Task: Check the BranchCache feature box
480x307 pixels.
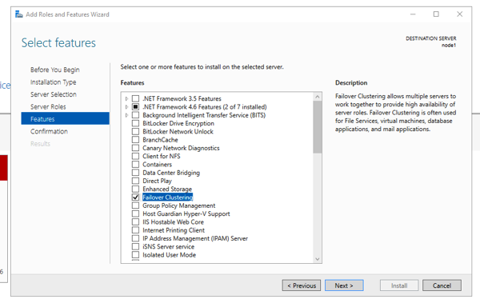Action: click(135, 140)
